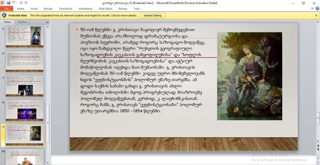320x165 pixels.
Task: Click main slide area scroll up arrow
Action: click(318, 21)
